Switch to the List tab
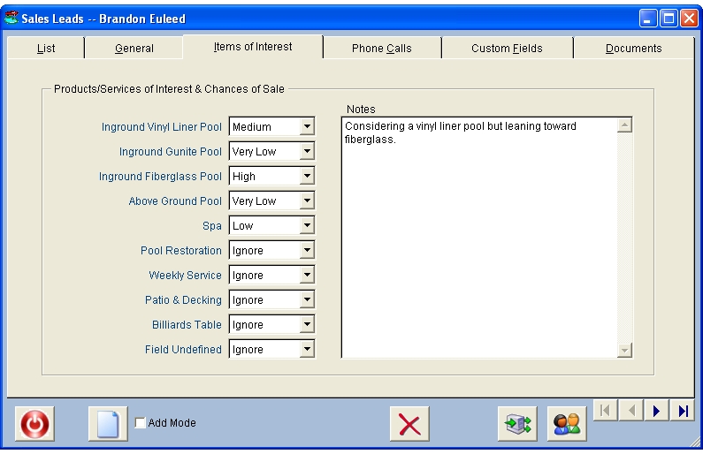 46,49
